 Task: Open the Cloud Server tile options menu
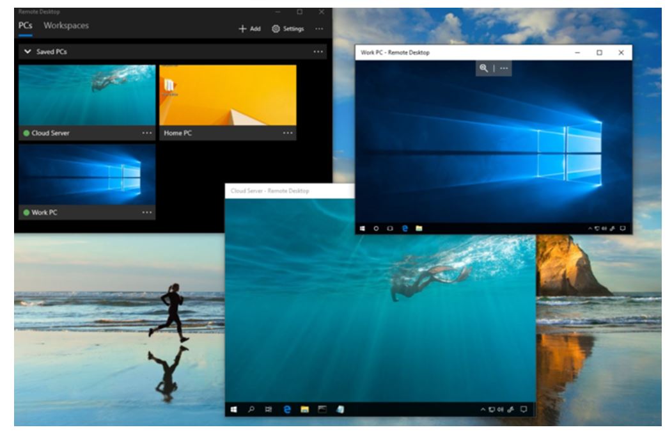(x=147, y=133)
